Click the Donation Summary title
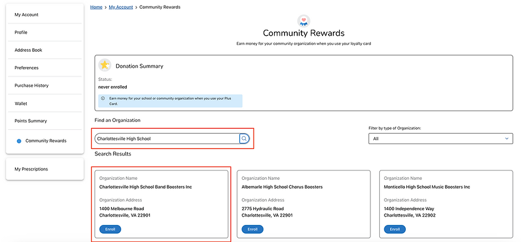This screenshot has width=521, height=242. click(x=139, y=66)
